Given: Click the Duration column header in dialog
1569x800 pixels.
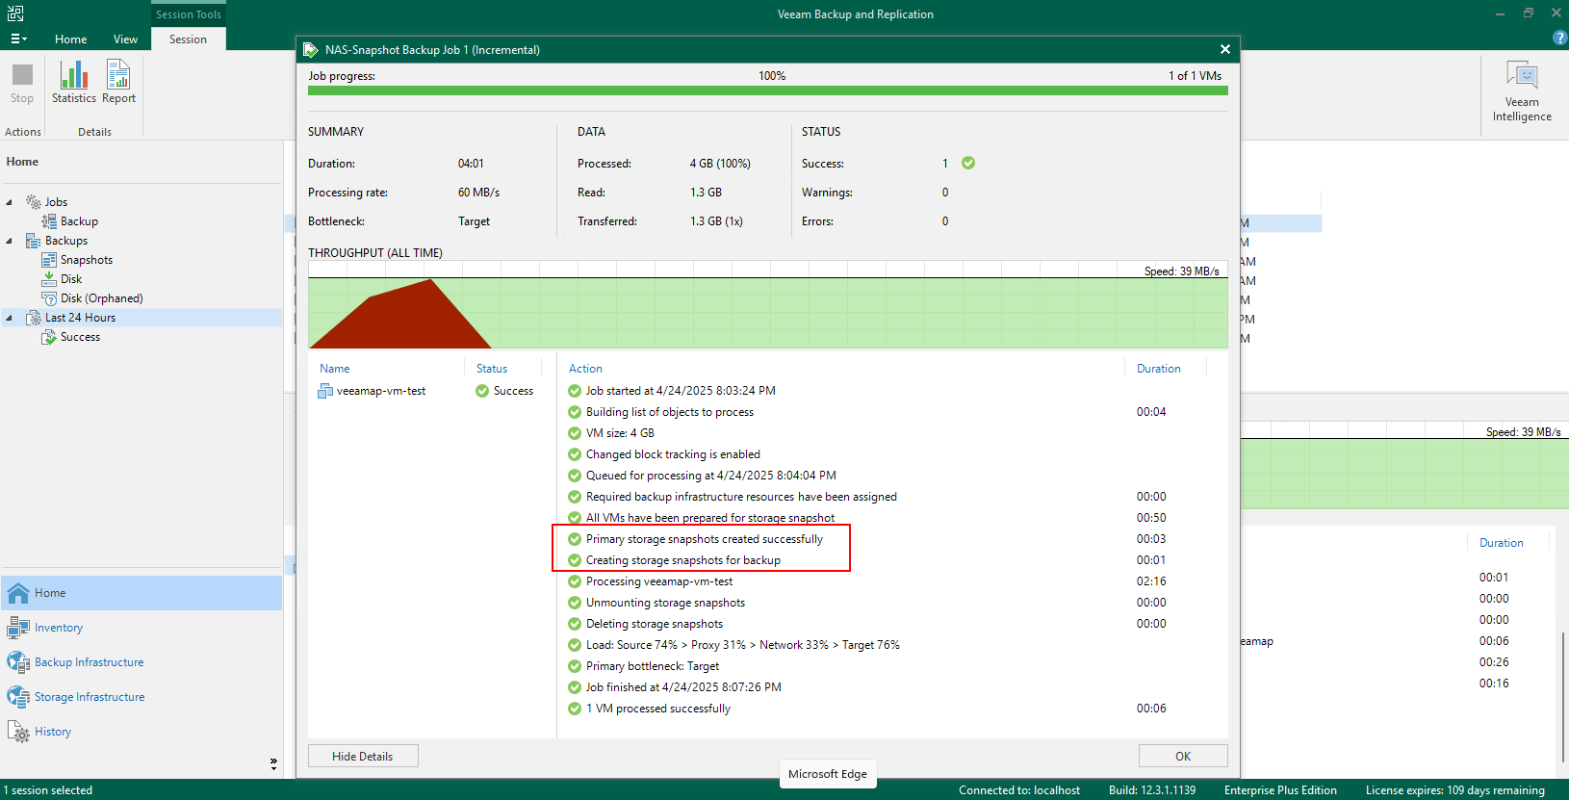Looking at the screenshot, I should click(x=1159, y=369).
